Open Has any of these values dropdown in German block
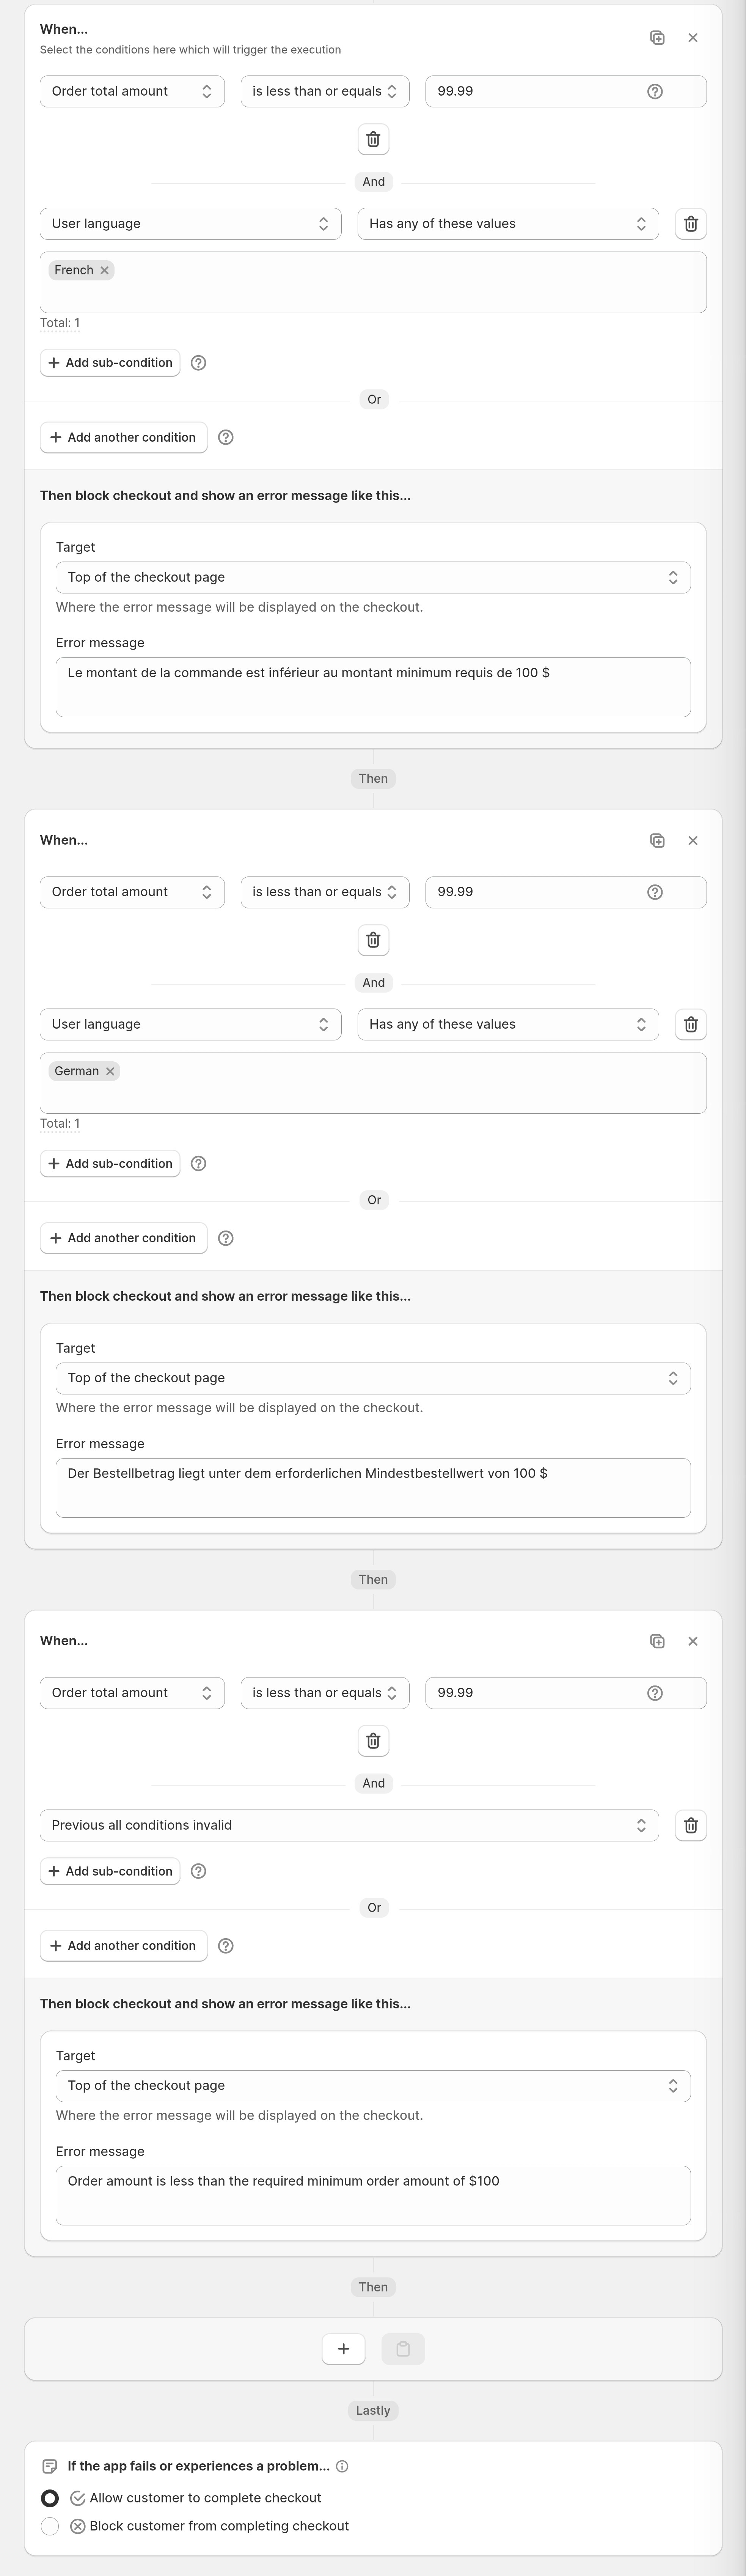The height and width of the screenshot is (2576, 746). 508,1024
